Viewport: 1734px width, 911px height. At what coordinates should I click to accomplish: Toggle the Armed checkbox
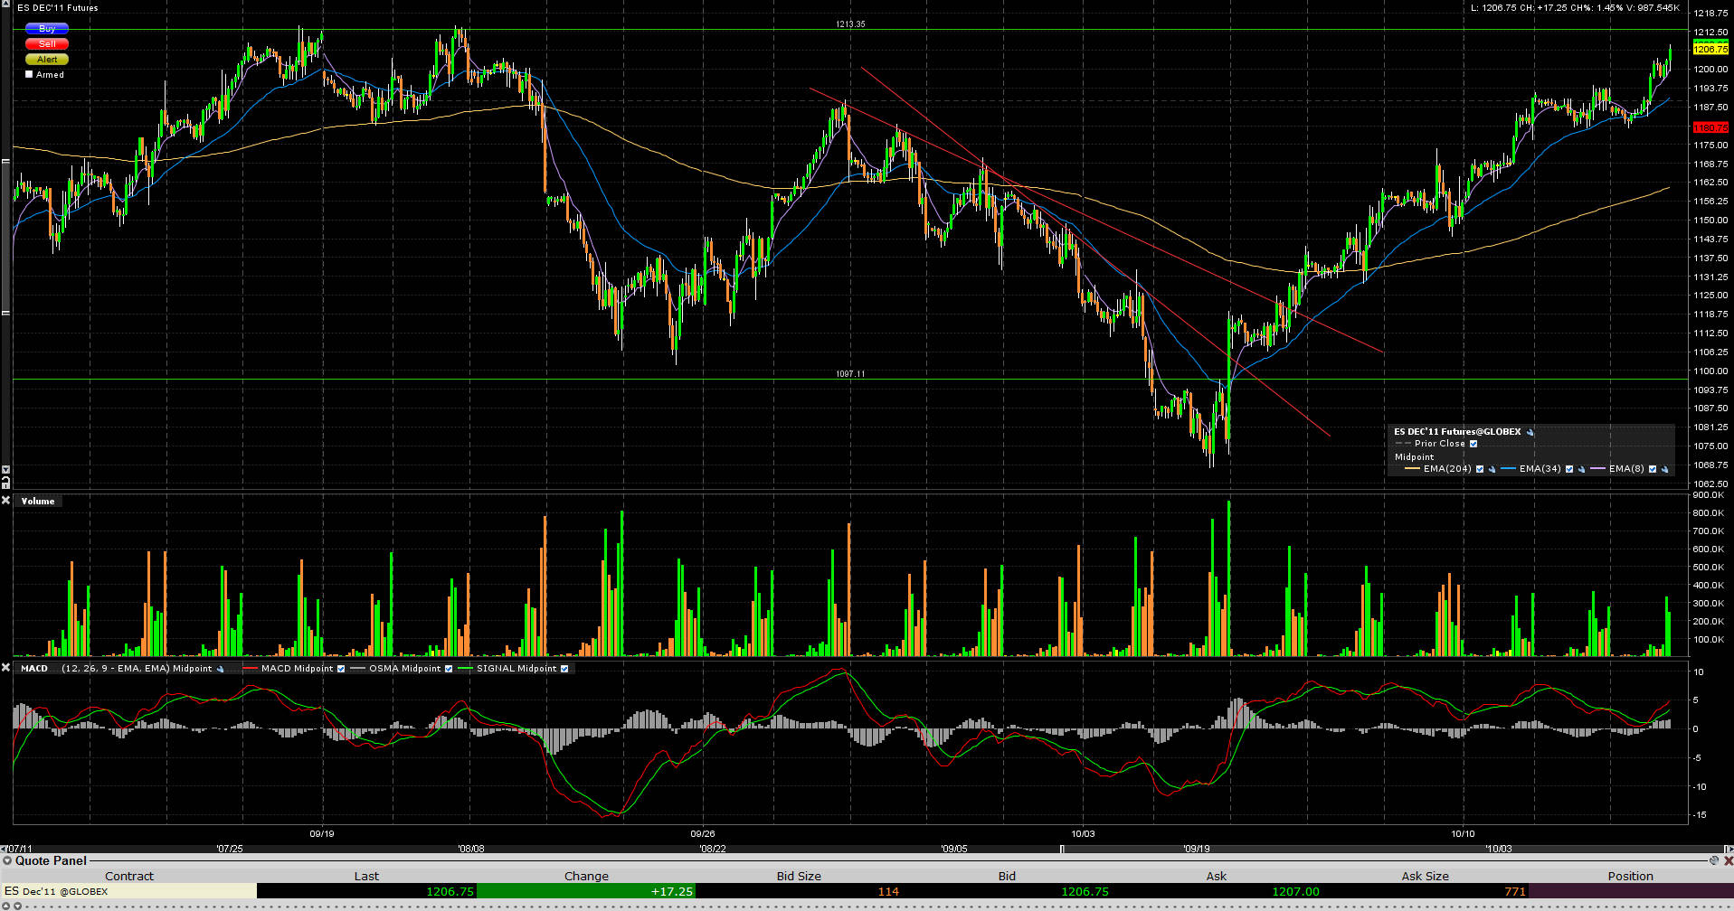pos(29,75)
